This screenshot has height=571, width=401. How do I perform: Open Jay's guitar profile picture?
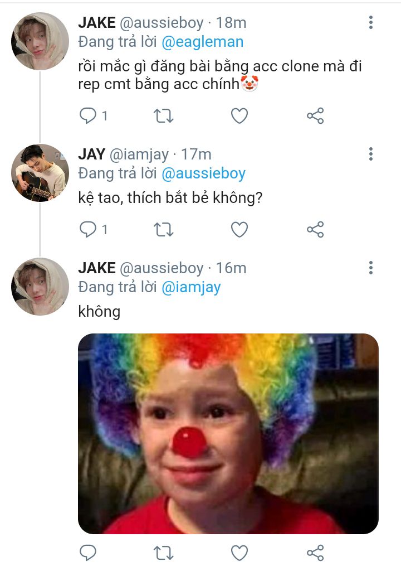click(40, 173)
